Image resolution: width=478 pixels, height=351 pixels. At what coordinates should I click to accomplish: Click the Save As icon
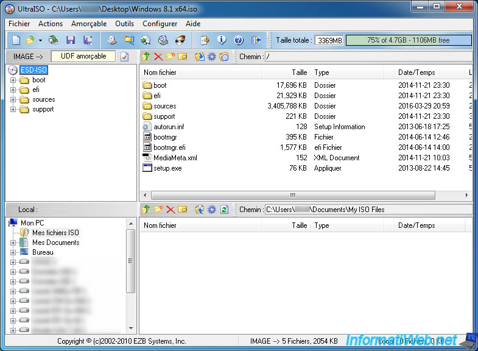[x=88, y=40]
